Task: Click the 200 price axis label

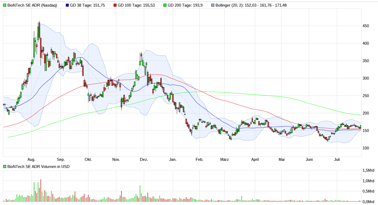Action: (x=366, y=113)
